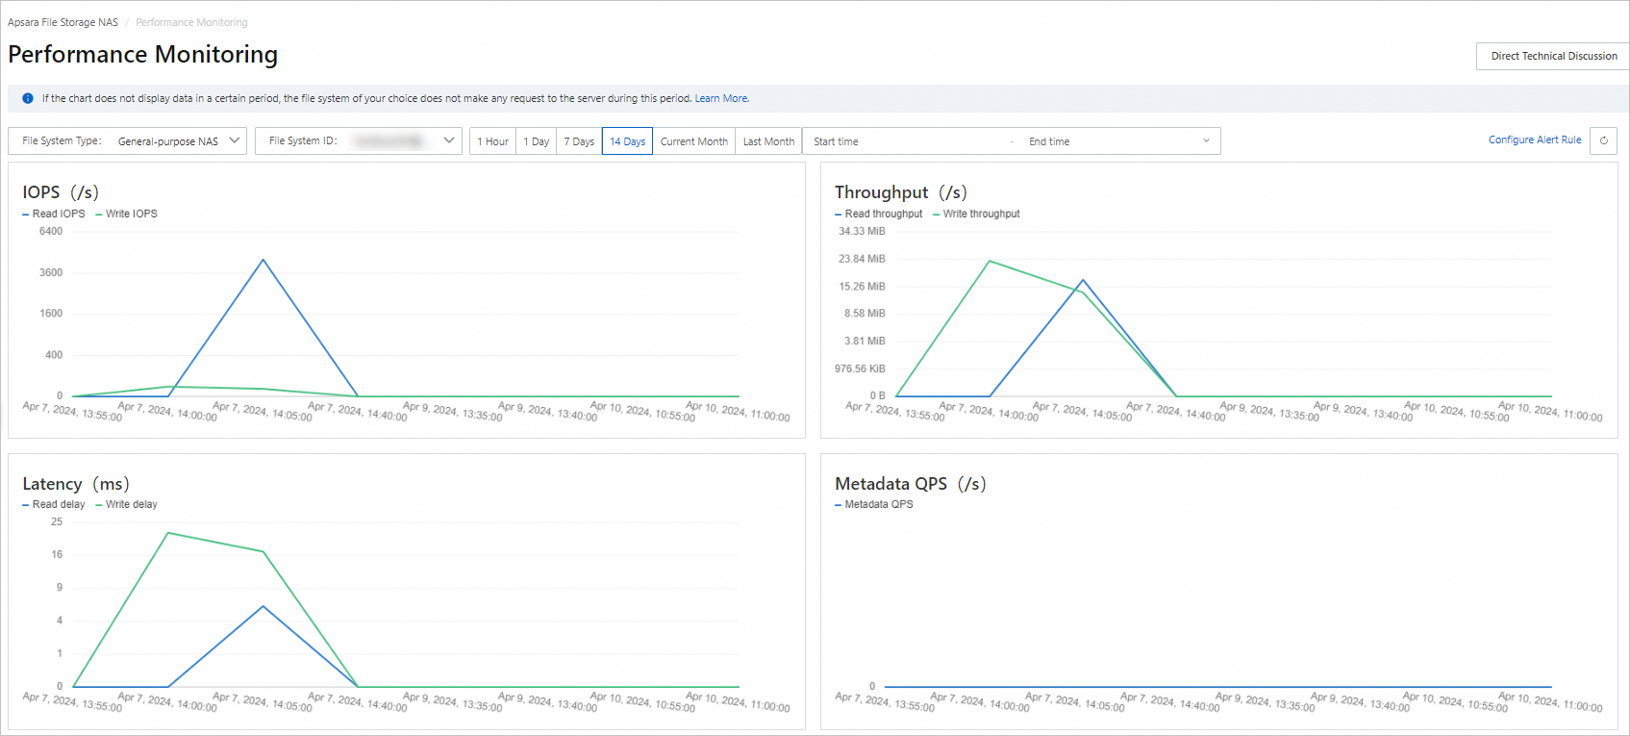
Task: Toggle the Write delay legend item
Action: [126, 504]
